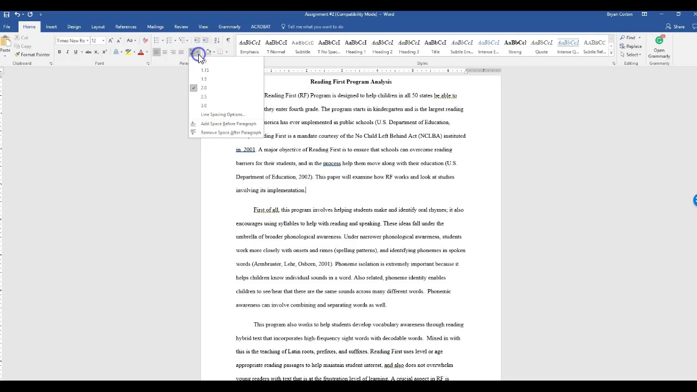Show paragraph marks with the pilcrow icon
The height and width of the screenshot is (392, 697).
pyautogui.click(x=228, y=41)
